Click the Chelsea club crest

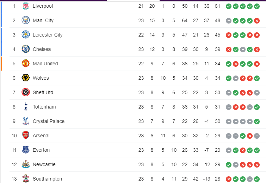(x=25, y=49)
